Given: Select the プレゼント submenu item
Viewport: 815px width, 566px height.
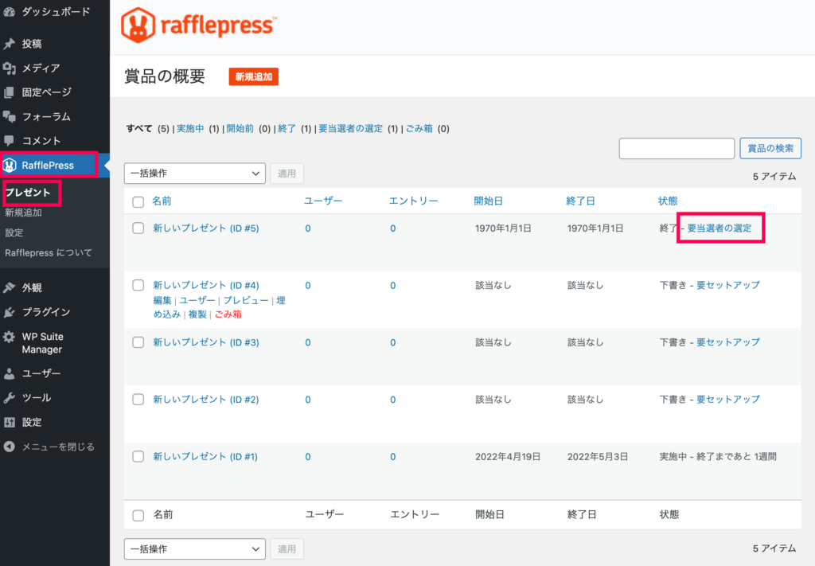Looking at the screenshot, I should (28, 193).
